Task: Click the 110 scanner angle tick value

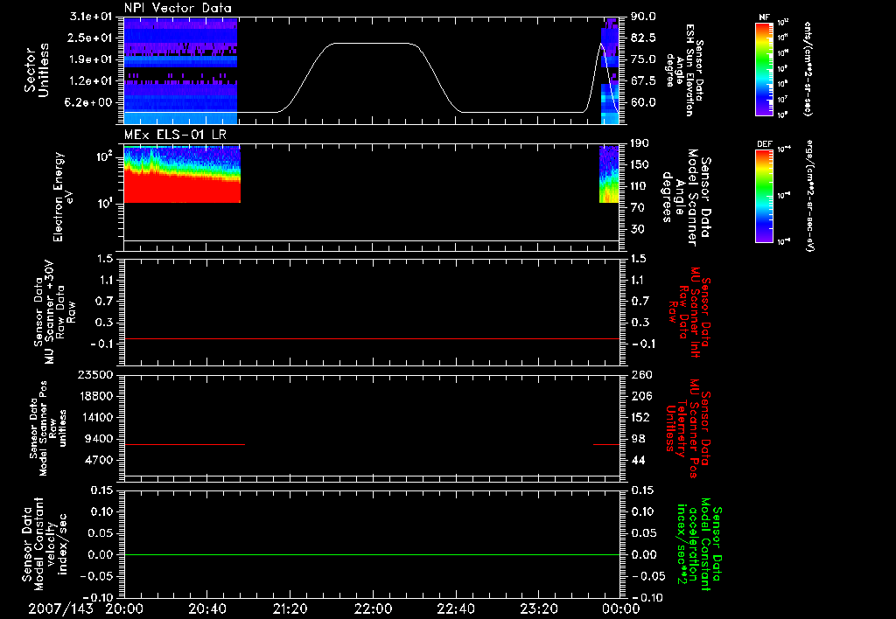Action: point(640,186)
